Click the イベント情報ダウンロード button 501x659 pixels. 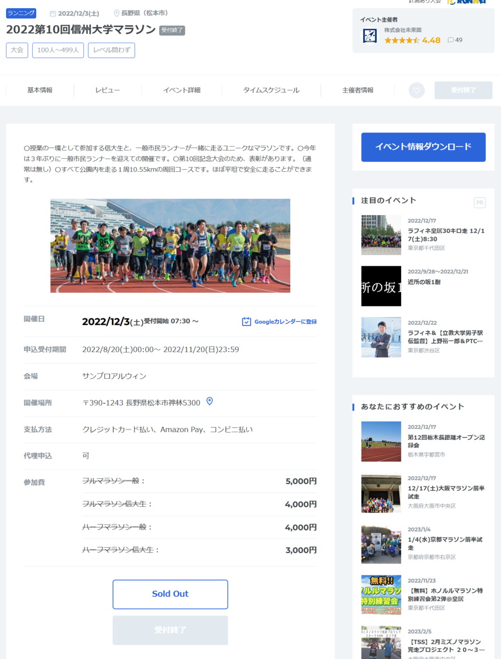tap(423, 147)
